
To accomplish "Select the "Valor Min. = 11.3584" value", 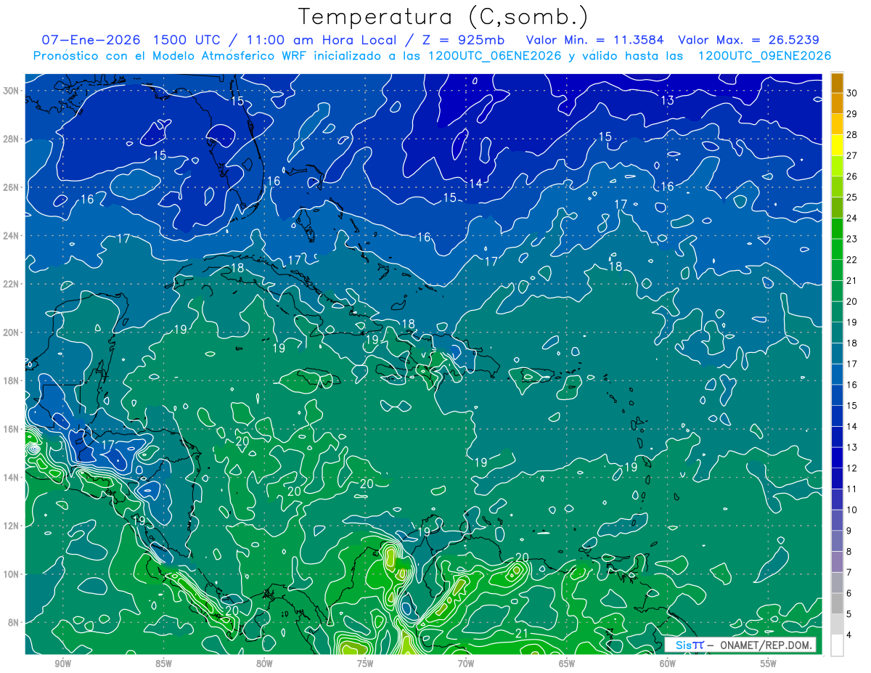I will pyautogui.click(x=595, y=40).
